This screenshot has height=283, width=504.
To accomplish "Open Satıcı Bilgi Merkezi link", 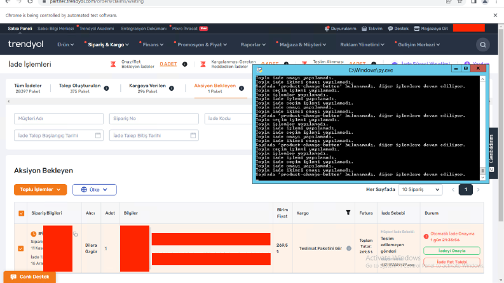I will (x=55, y=29).
